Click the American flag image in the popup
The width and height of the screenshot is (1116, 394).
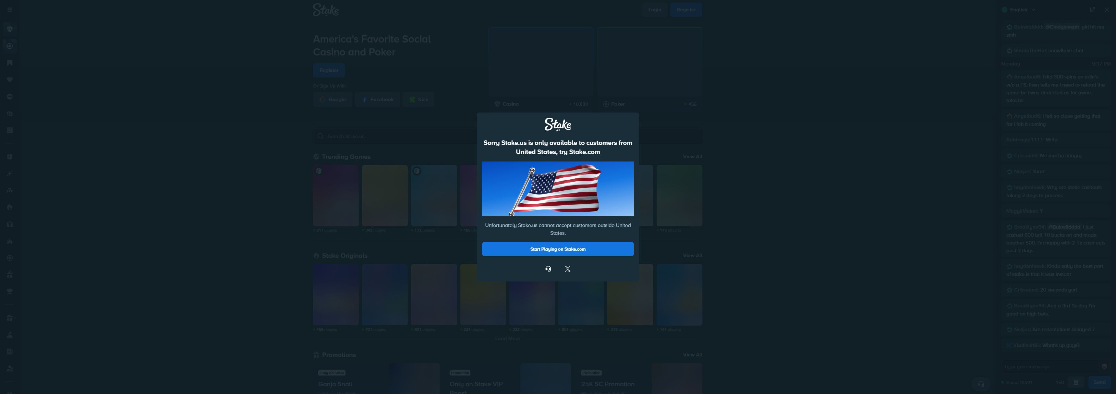click(558, 189)
